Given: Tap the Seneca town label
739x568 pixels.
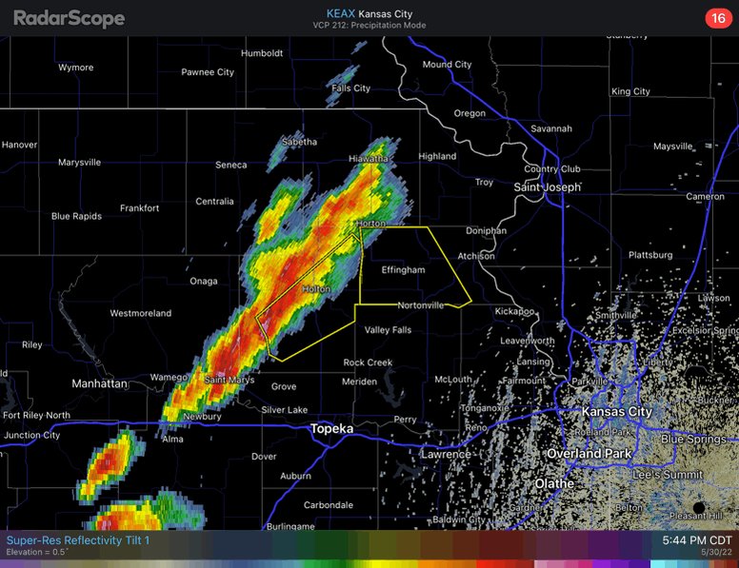Looking at the screenshot, I should pyautogui.click(x=230, y=165).
